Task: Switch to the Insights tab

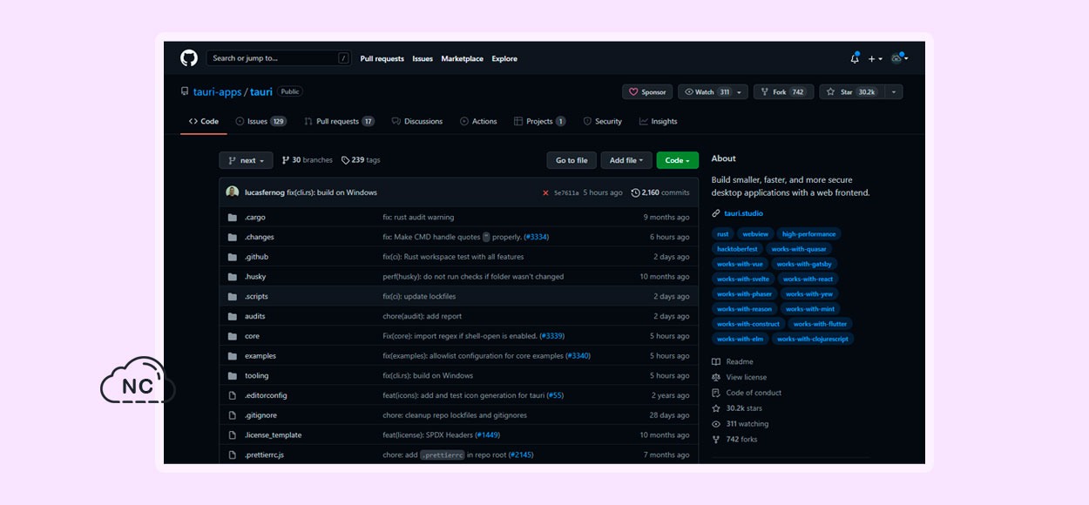Action: coord(658,121)
